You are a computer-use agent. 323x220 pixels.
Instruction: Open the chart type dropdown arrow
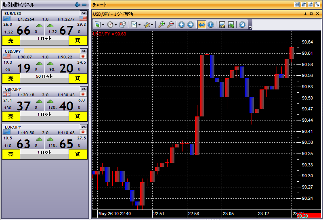click(x=140, y=25)
